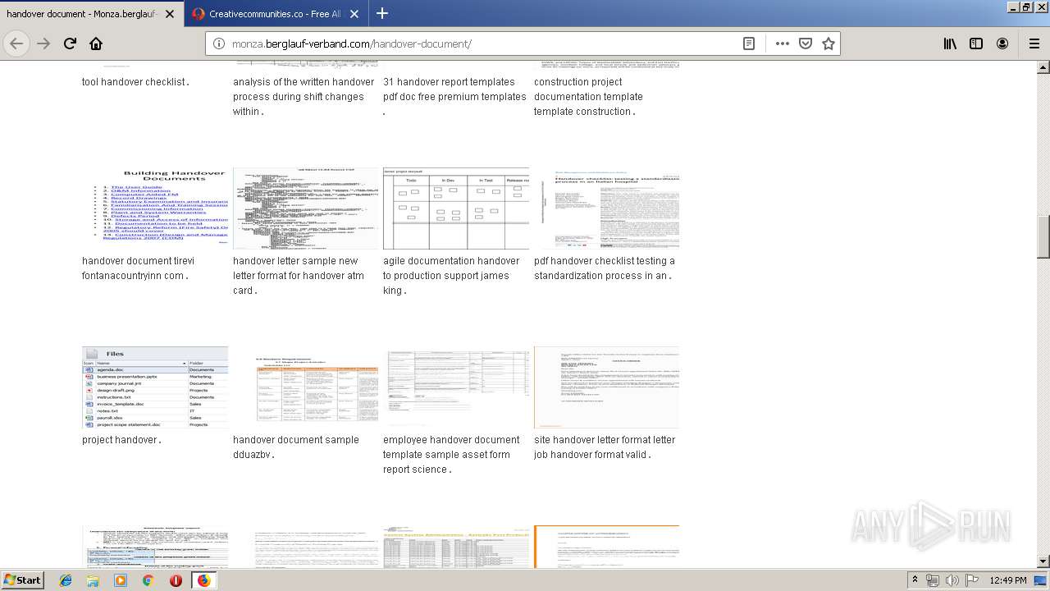This screenshot has width=1050, height=591.
Task: Bookmark this page with star icon
Action: tap(829, 44)
